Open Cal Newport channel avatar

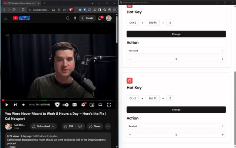(9, 126)
